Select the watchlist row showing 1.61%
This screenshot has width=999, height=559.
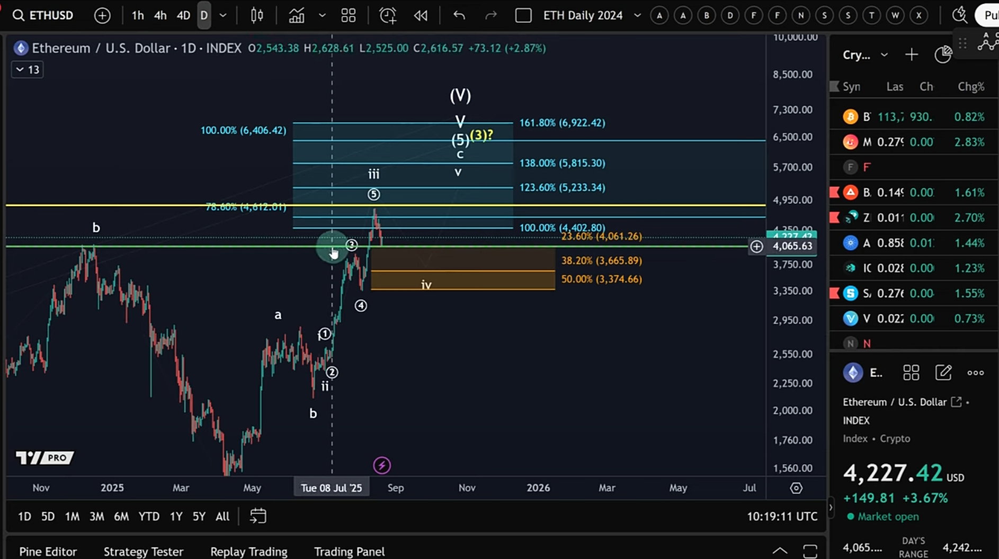914,192
